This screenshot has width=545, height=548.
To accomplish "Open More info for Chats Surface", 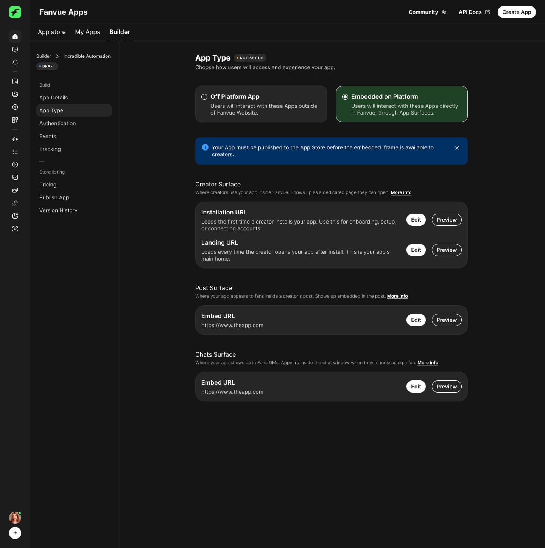I will click(428, 363).
